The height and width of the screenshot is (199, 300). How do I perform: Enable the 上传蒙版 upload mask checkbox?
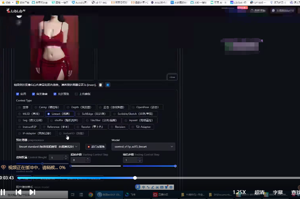tap(76, 94)
